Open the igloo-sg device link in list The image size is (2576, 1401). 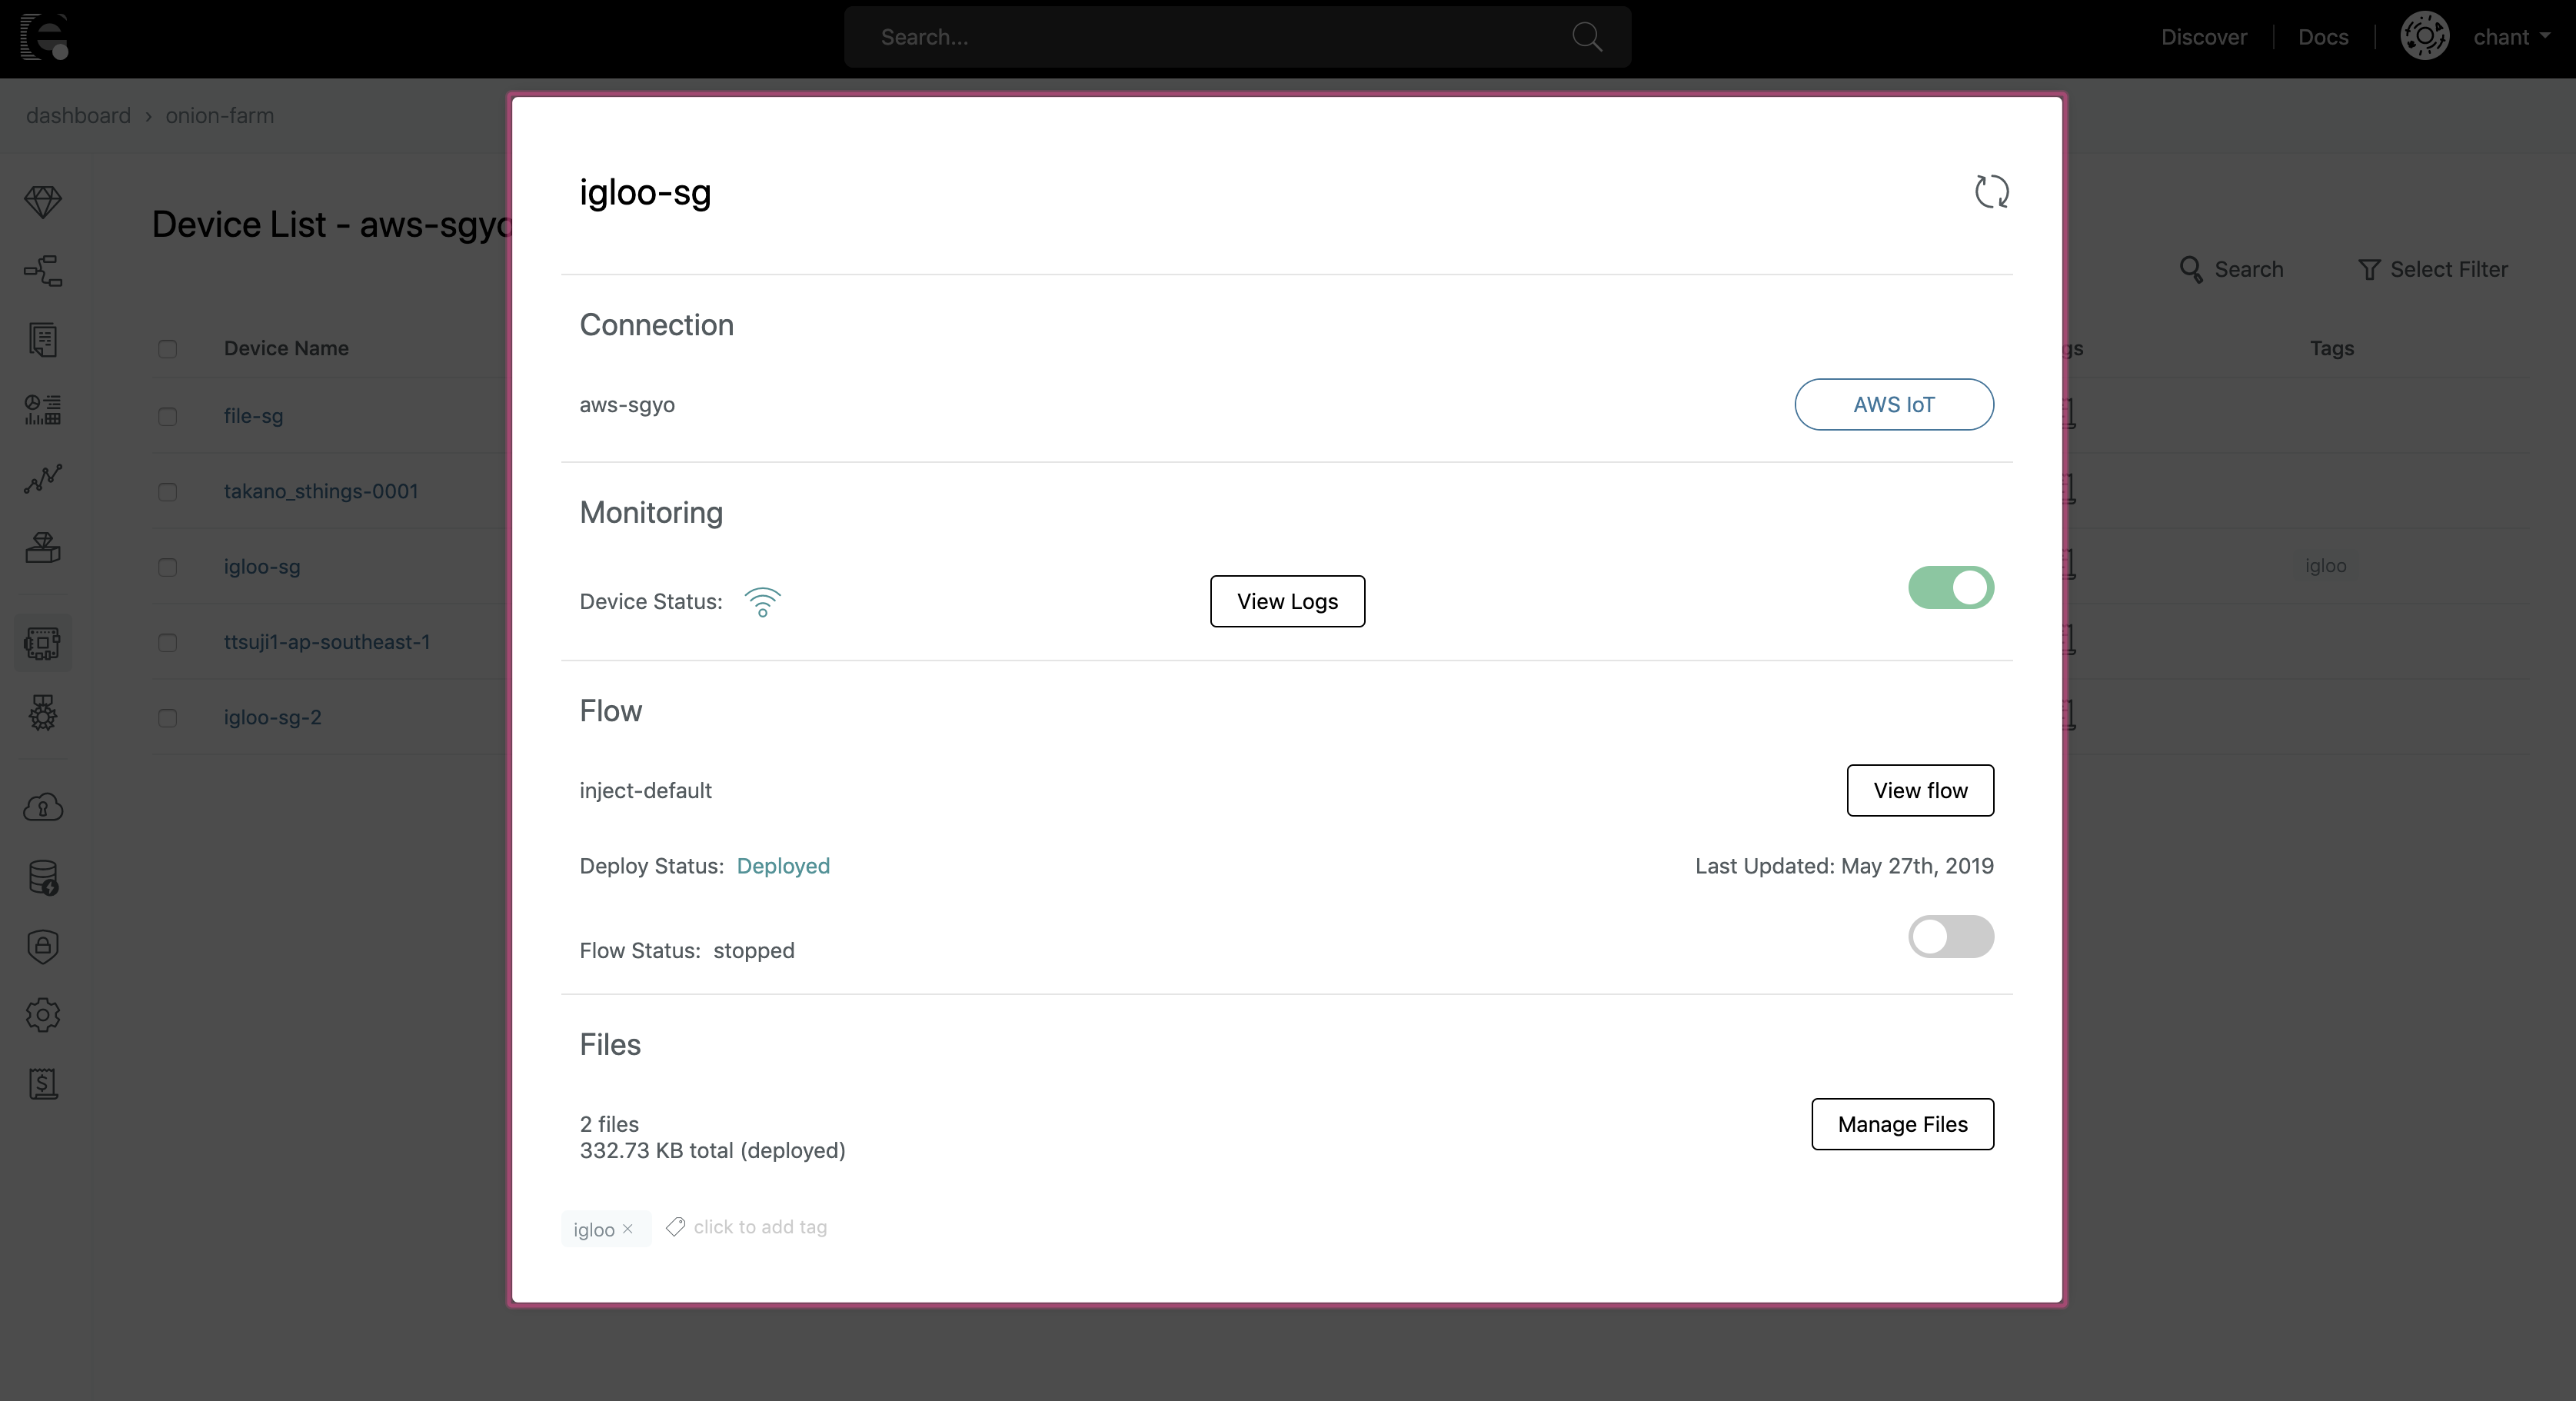click(x=262, y=566)
